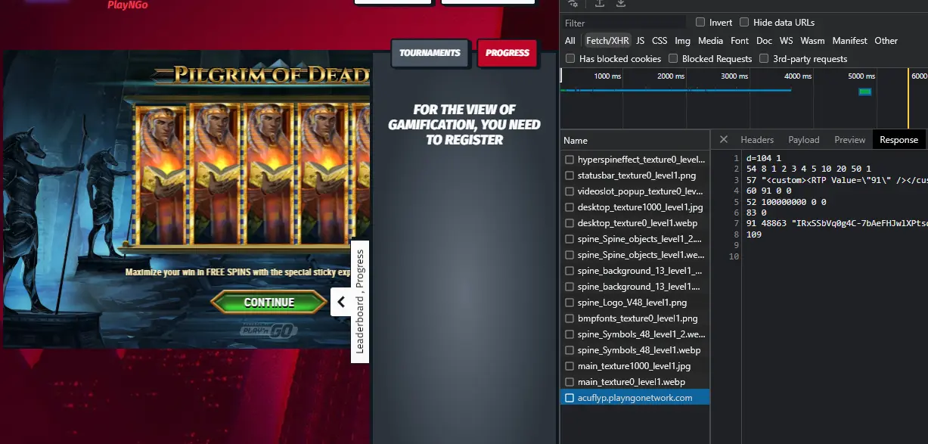Click the export HAR download icon
Viewport: 928px width, 444px height.
click(621, 3)
